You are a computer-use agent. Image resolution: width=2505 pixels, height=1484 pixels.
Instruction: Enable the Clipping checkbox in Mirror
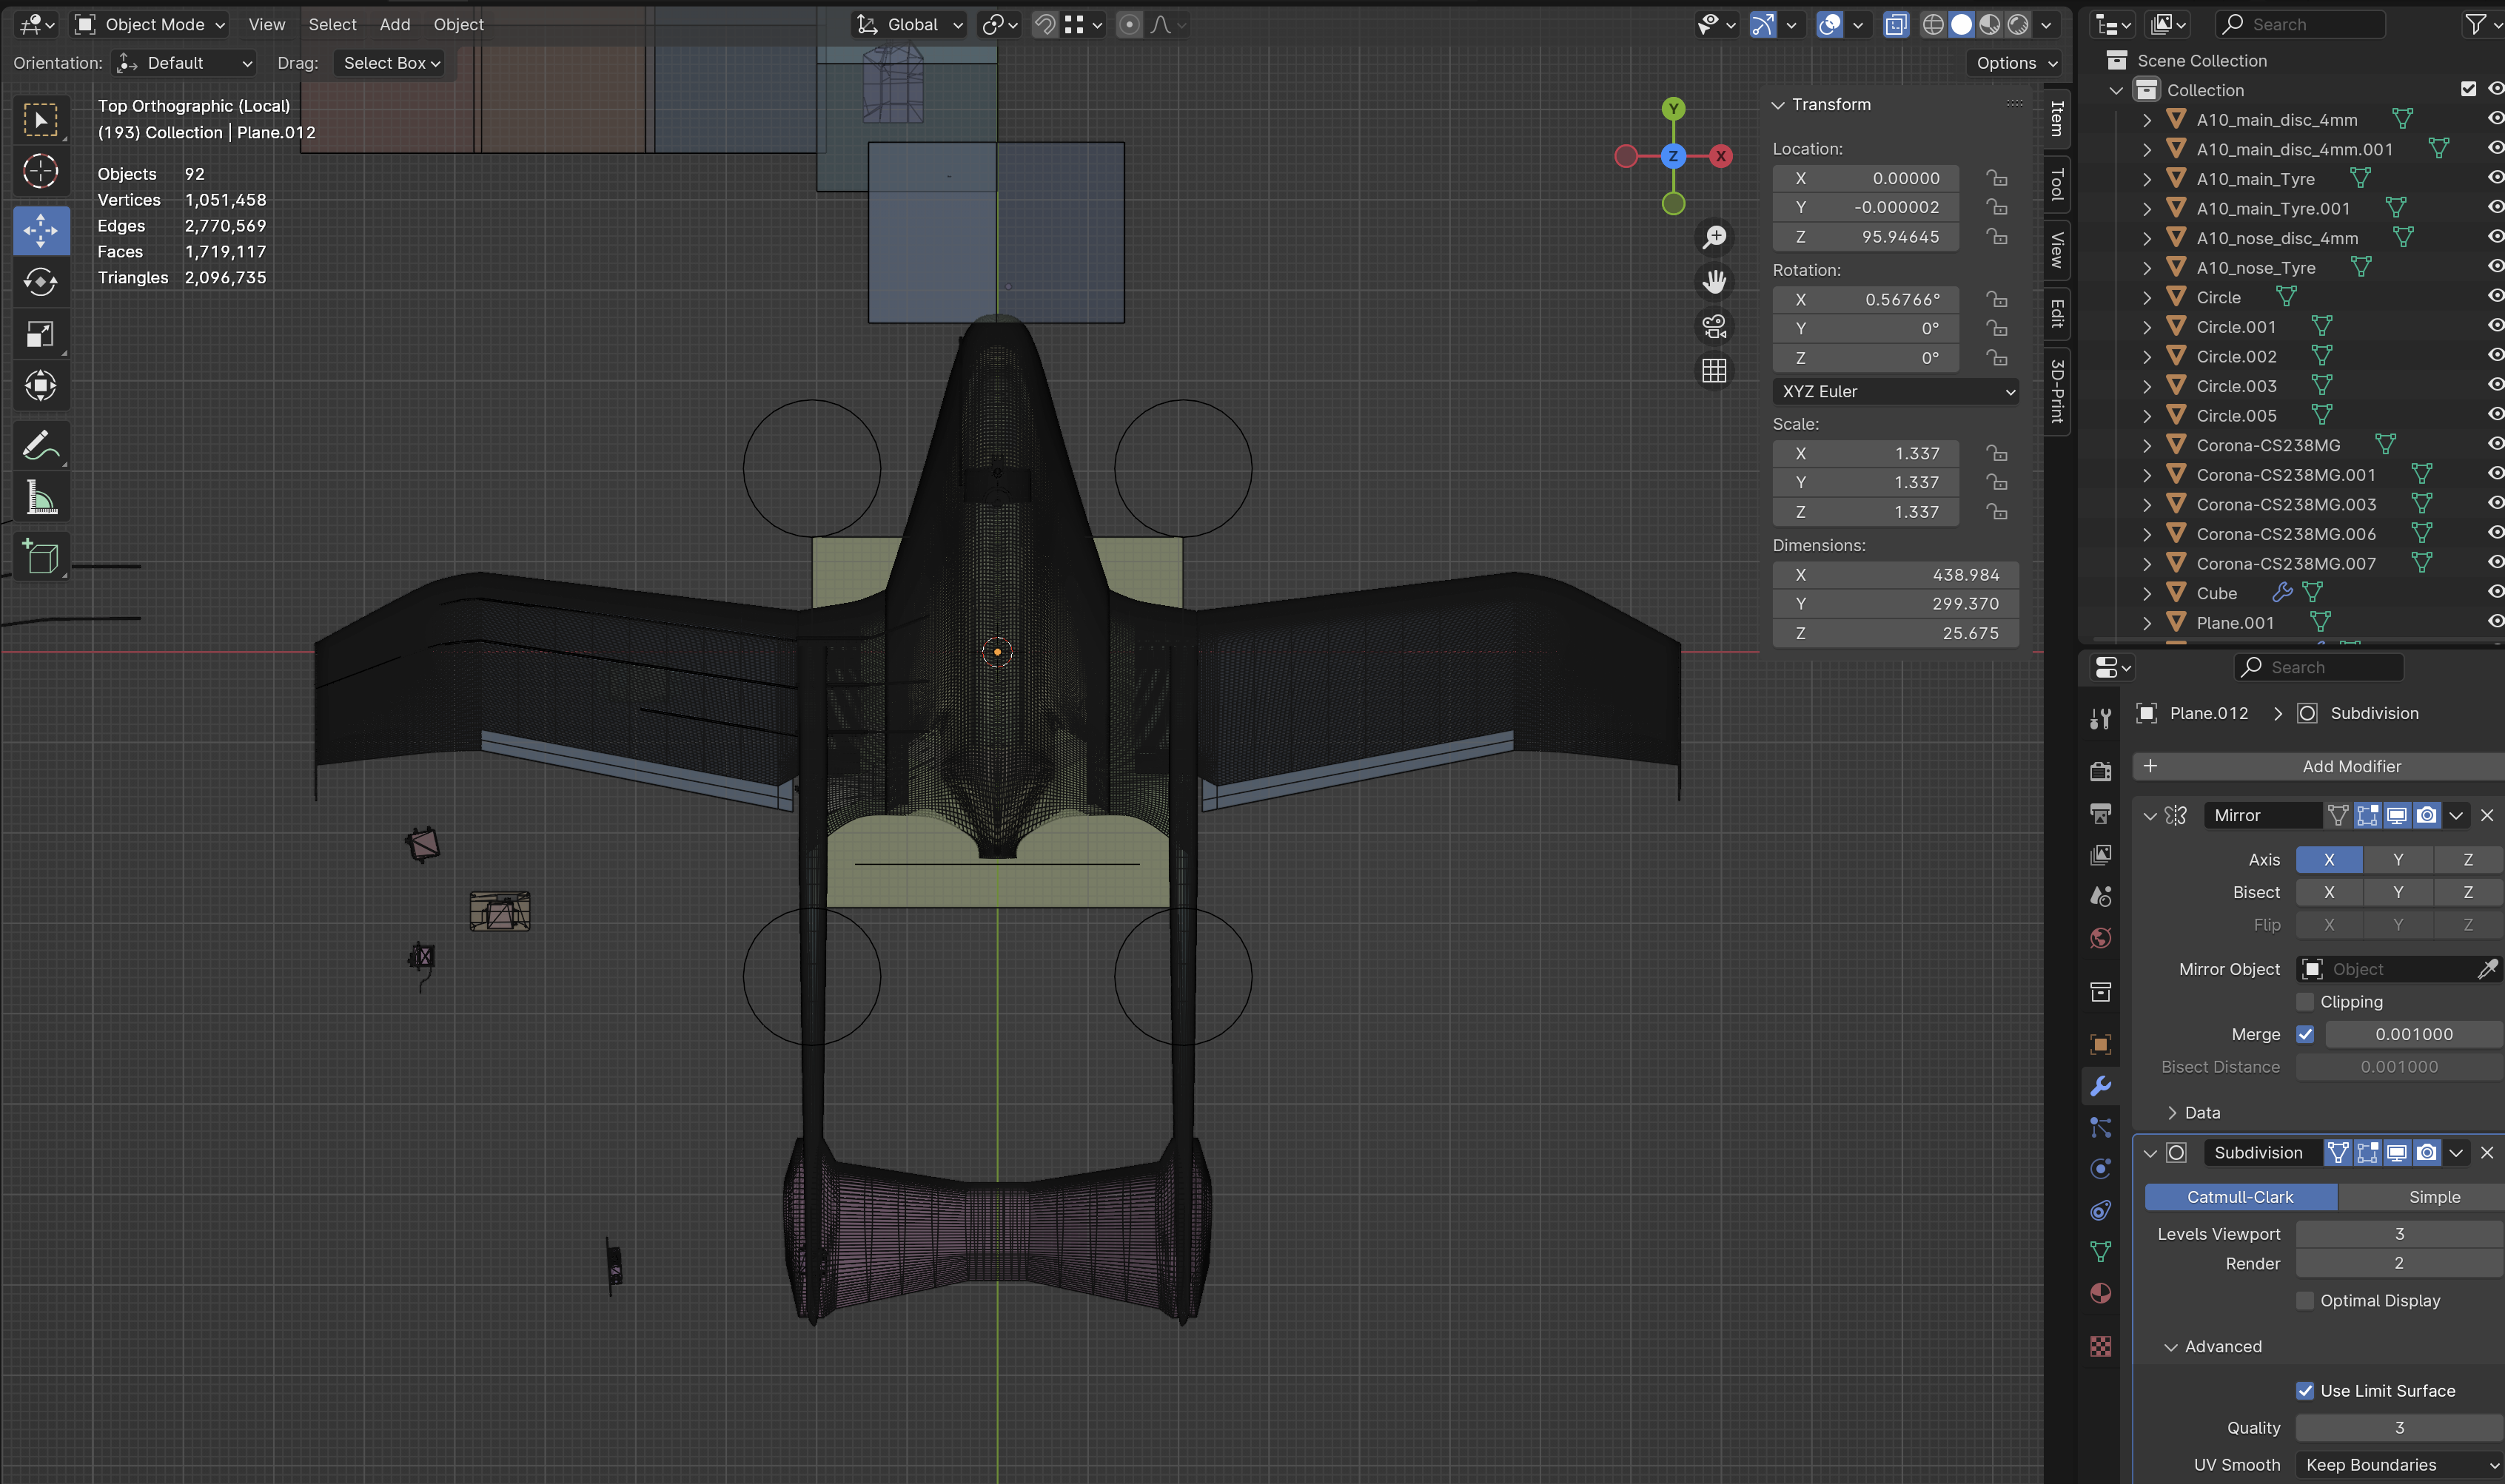click(x=2305, y=1001)
